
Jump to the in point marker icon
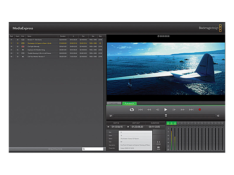click(x=111, y=116)
